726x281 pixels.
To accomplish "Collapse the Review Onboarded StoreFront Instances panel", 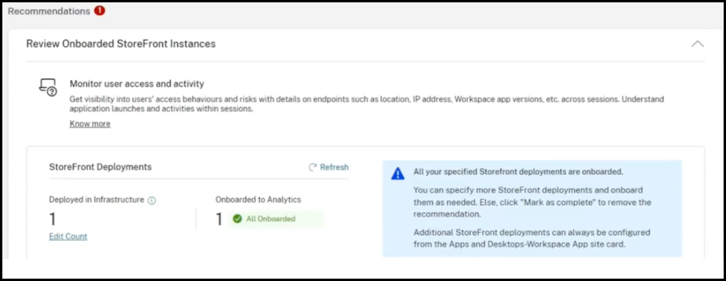I will pos(697,44).
